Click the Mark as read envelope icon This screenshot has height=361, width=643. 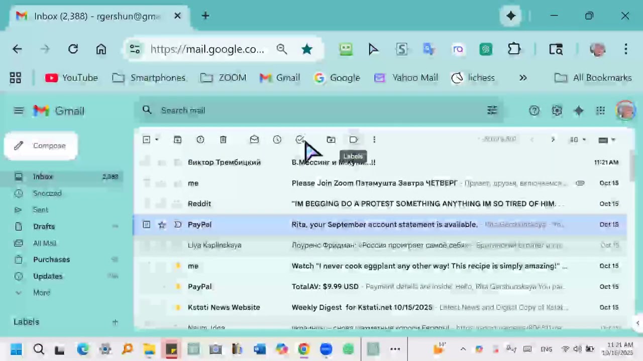point(254,140)
